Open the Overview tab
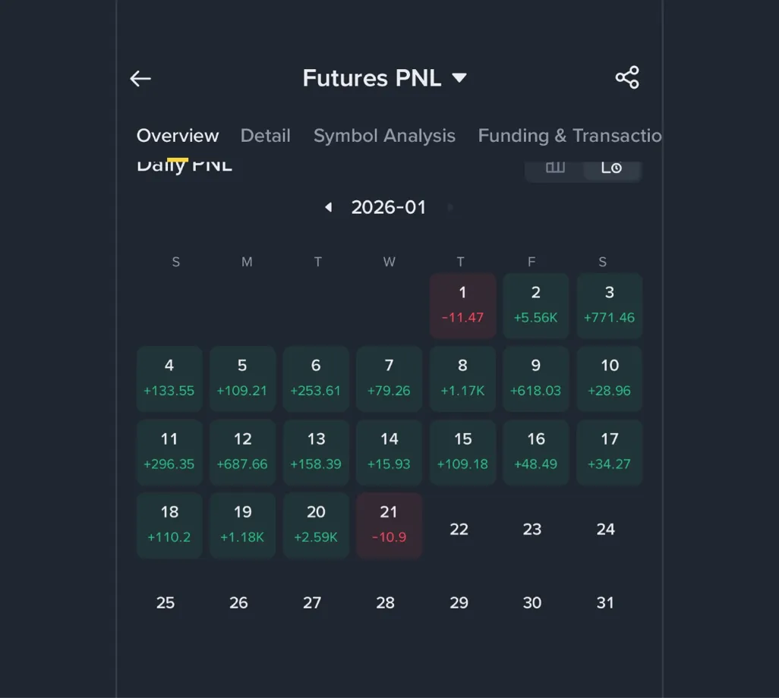 (x=178, y=136)
